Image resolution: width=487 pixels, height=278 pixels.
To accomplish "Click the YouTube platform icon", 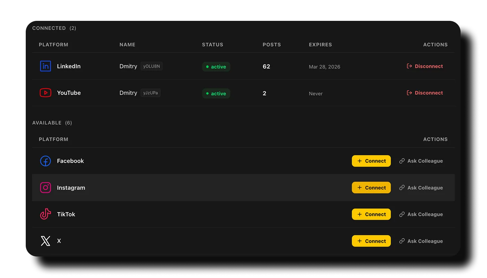I will (x=46, y=93).
